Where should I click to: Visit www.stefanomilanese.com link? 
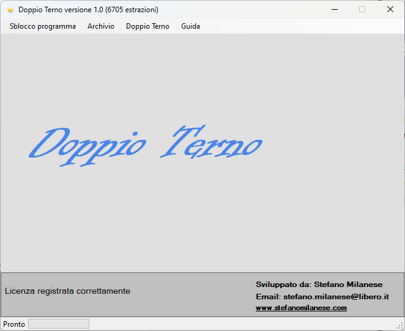point(301,308)
